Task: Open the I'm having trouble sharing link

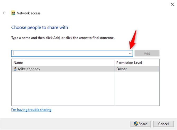Action: [31, 110]
